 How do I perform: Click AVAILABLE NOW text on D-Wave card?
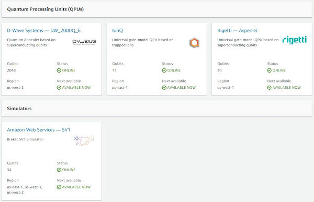point(76,88)
